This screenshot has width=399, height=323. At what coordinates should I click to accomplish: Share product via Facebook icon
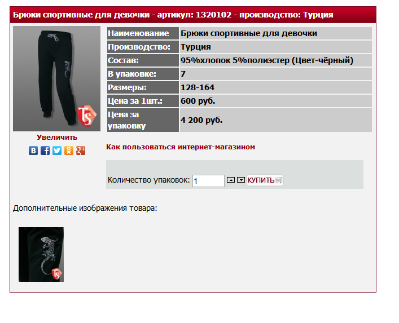[45, 151]
